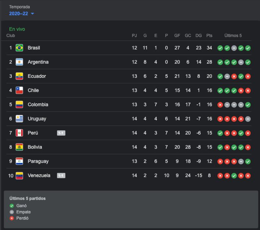Click the Paraguay flag icon
The height and width of the screenshot is (230, 260).
19,161
